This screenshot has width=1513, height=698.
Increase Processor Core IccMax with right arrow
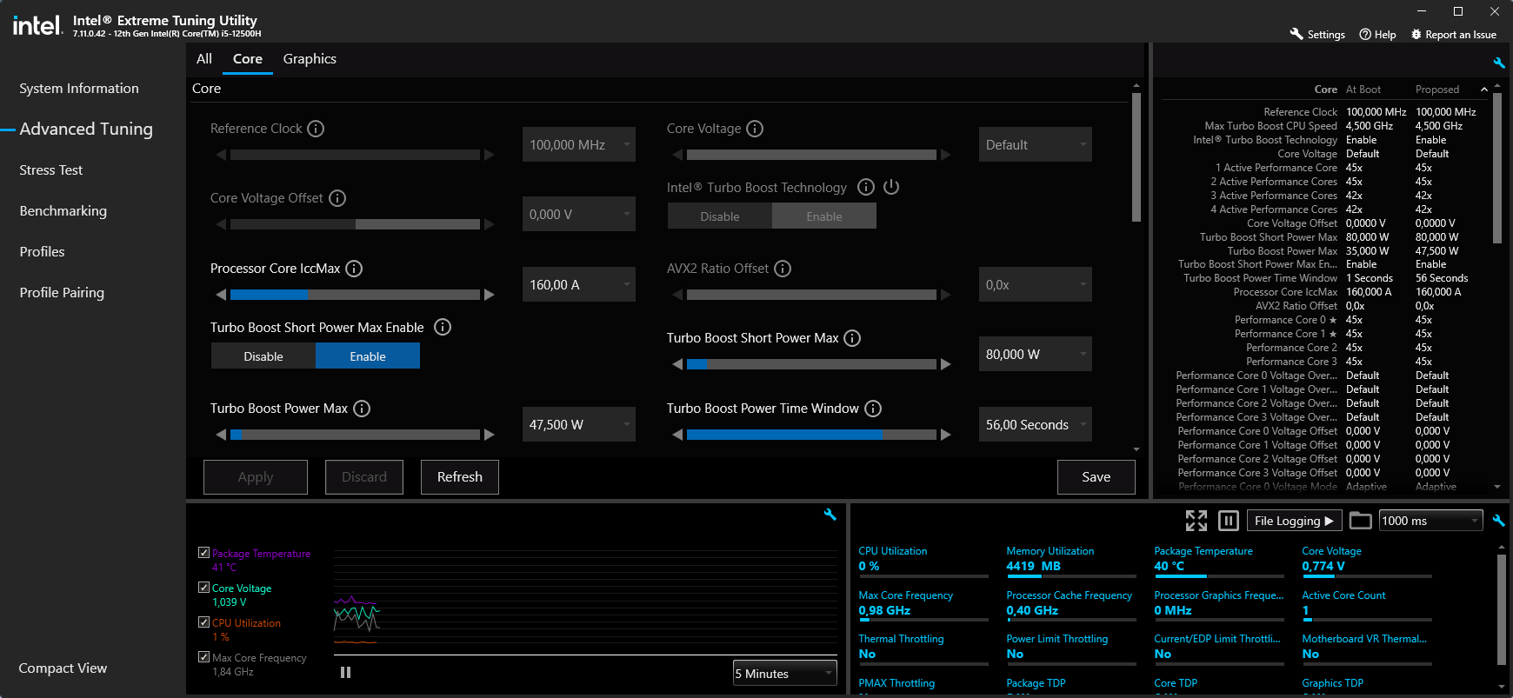point(490,295)
